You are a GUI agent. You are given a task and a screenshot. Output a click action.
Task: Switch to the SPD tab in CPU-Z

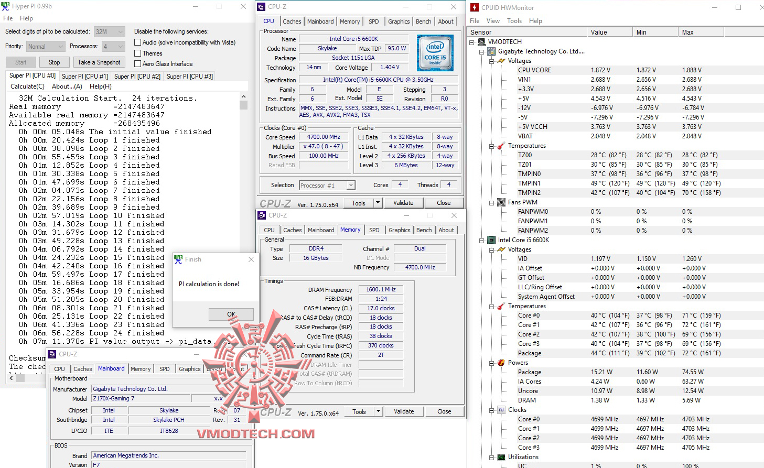click(x=374, y=21)
